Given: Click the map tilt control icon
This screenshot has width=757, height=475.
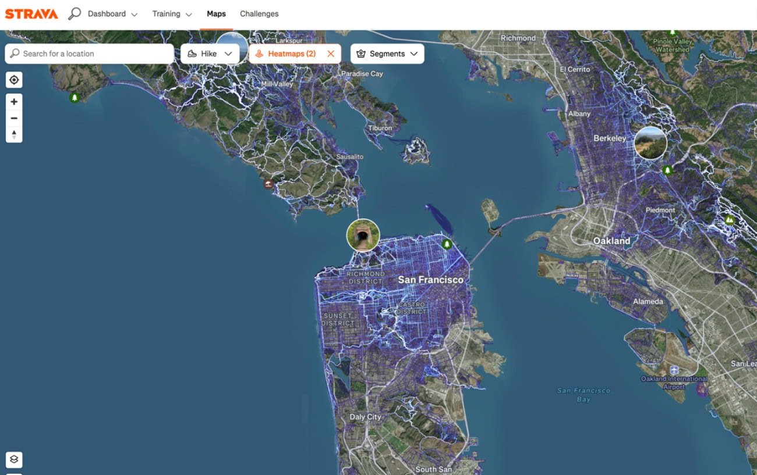Looking at the screenshot, I should (13, 134).
